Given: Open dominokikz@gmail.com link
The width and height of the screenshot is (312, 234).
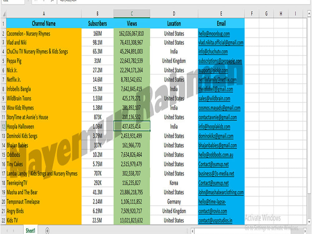Looking at the screenshot, I should point(216,136).
